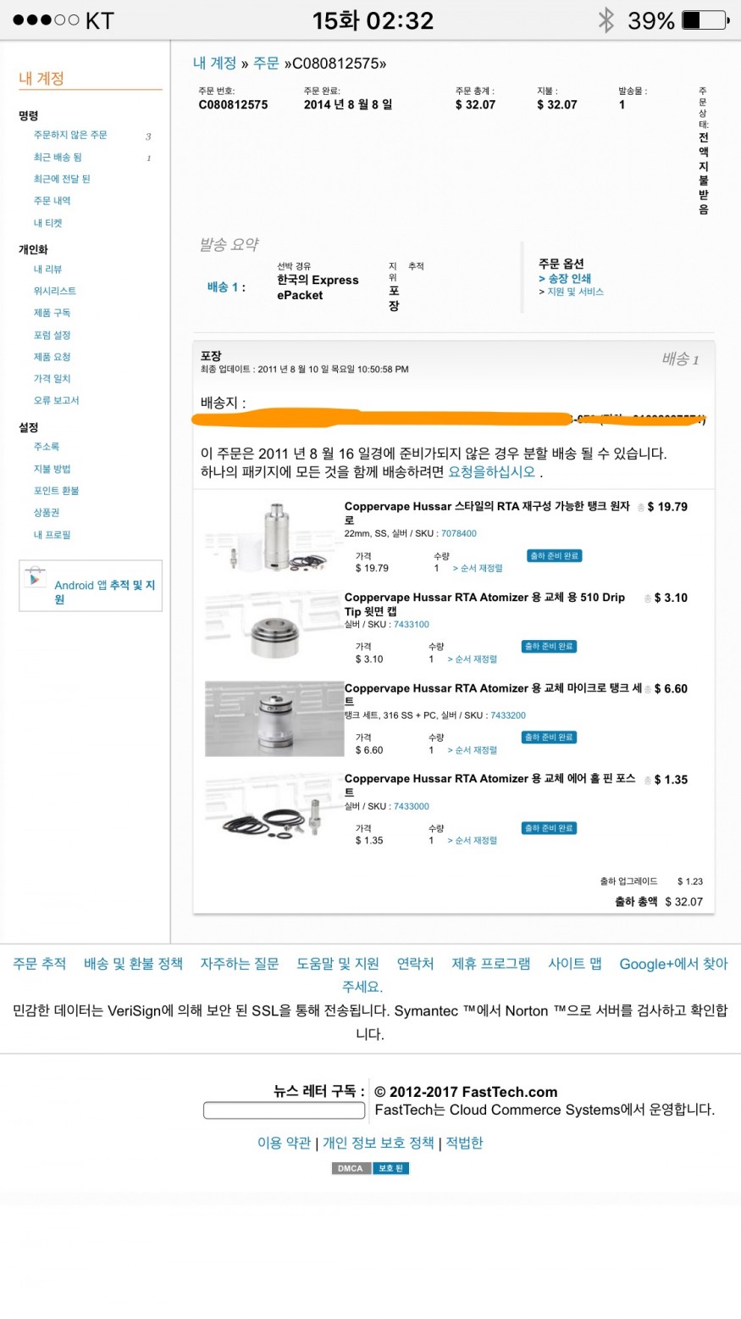Click the DMCA badge in footer
741x1319 pixels.
[x=350, y=1168]
